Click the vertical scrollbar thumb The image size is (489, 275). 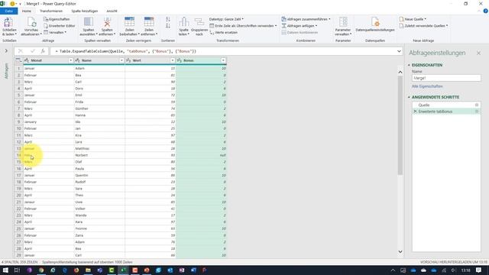400,125
